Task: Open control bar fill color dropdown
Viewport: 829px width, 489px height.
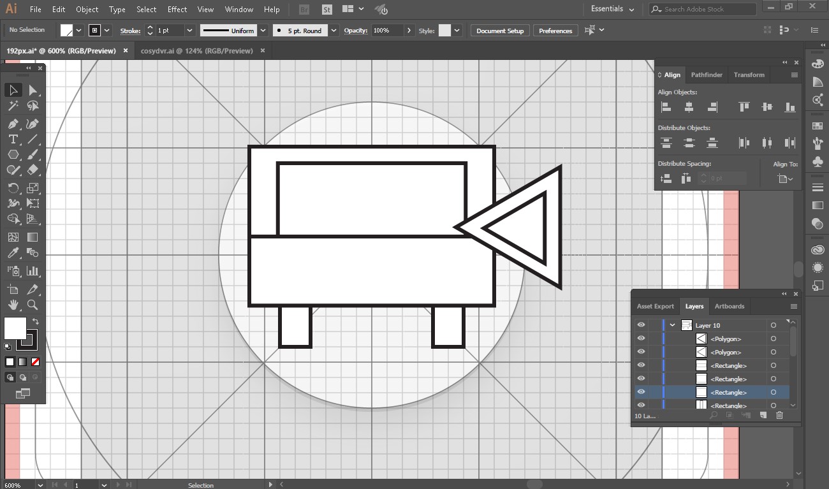Action: pos(79,31)
